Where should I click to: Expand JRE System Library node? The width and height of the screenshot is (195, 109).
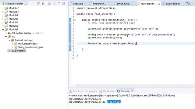[6, 33]
